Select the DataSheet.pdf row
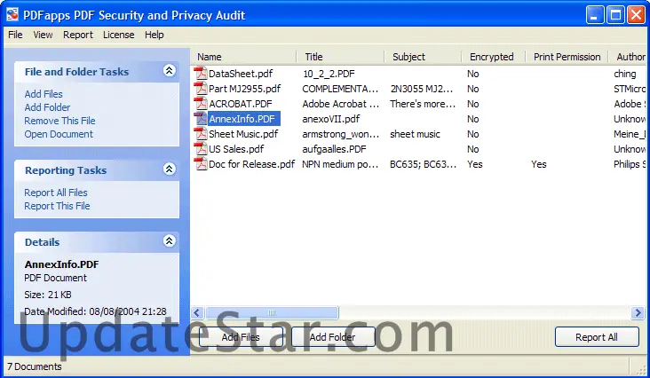This screenshot has width=650, height=378. [x=419, y=74]
